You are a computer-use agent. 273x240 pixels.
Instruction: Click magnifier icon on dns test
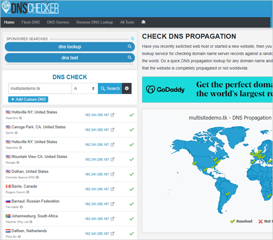click(x=130, y=57)
